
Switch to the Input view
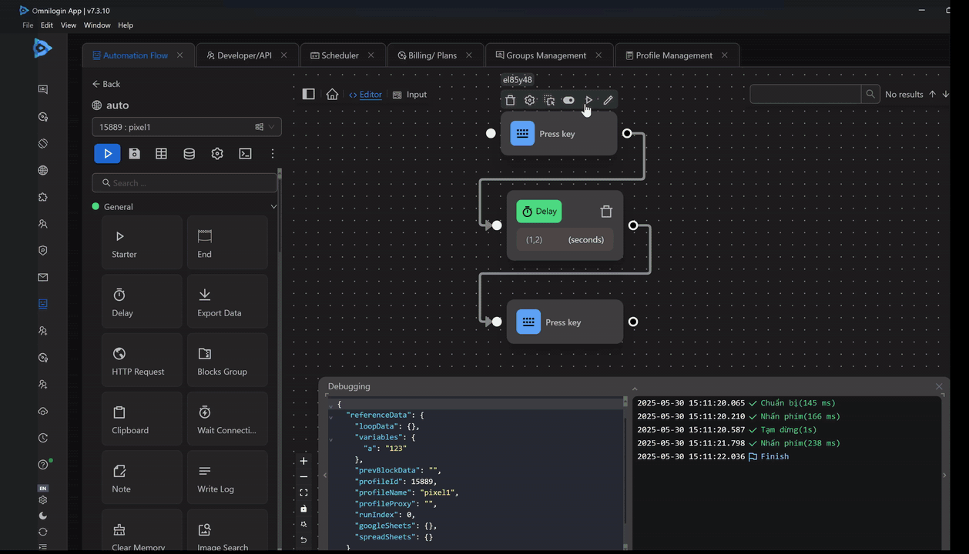tap(416, 95)
